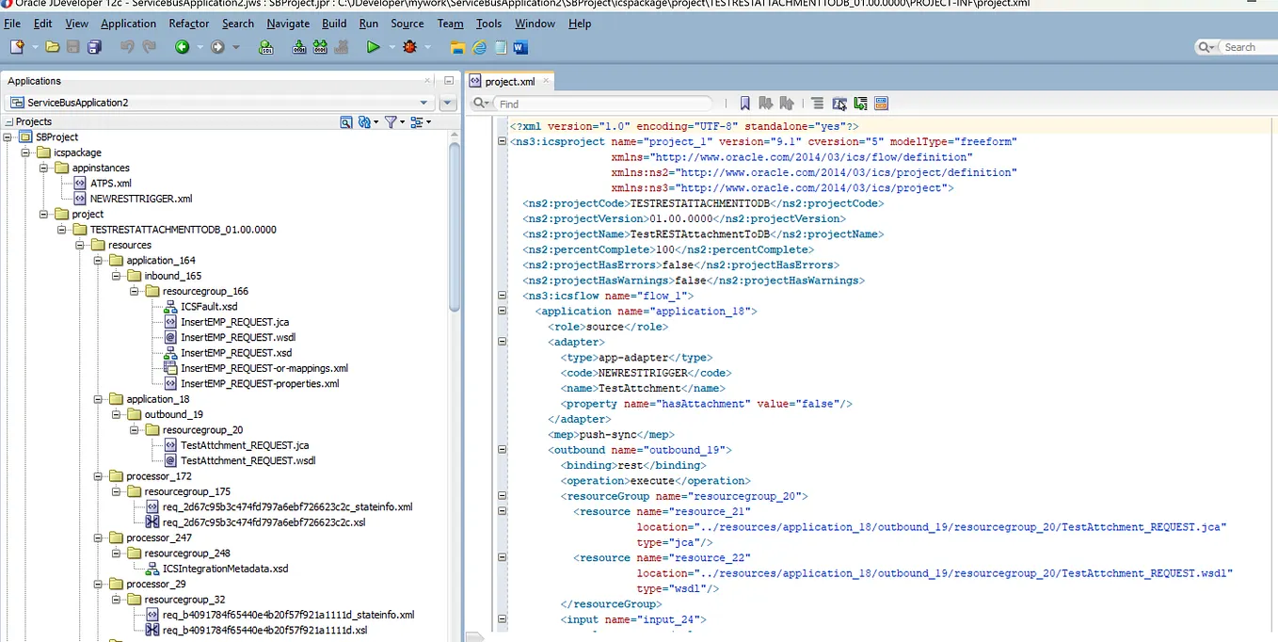
Task: Click the Forward navigation arrow button
Action: 216,47
